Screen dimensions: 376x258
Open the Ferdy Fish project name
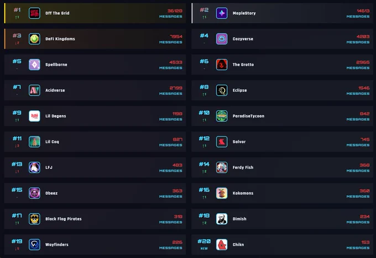[x=243, y=168]
